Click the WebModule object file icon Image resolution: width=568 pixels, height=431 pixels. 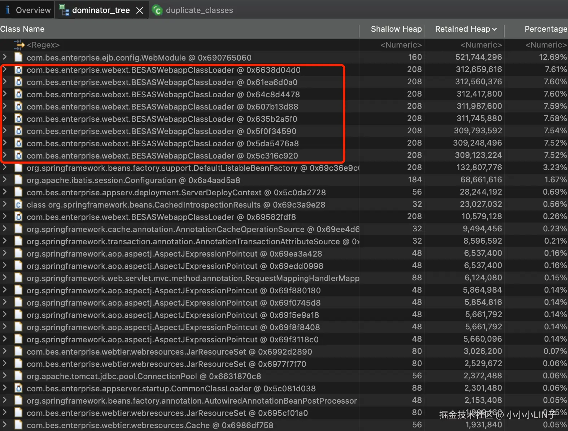pos(18,57)
